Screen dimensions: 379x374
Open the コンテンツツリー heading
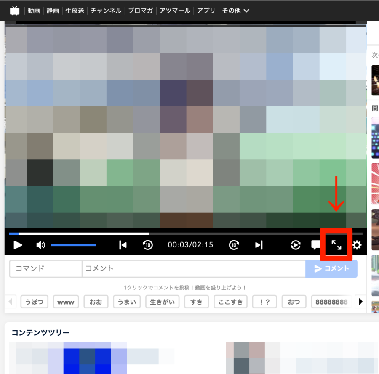(40, 332)
